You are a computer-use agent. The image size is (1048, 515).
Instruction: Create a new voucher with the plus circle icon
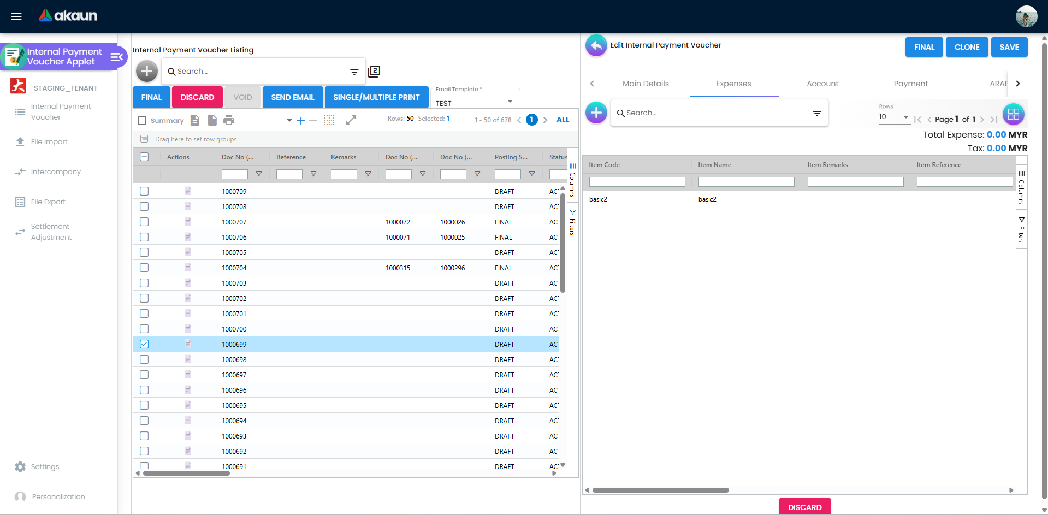(146, 71)
